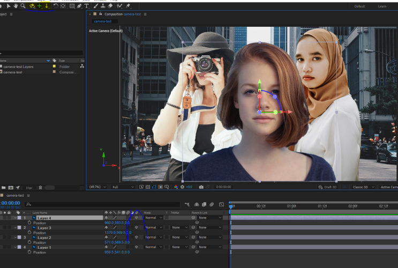Toggle 3D layer switch for Layer 2
398x268 pixels.
point(137,237)
